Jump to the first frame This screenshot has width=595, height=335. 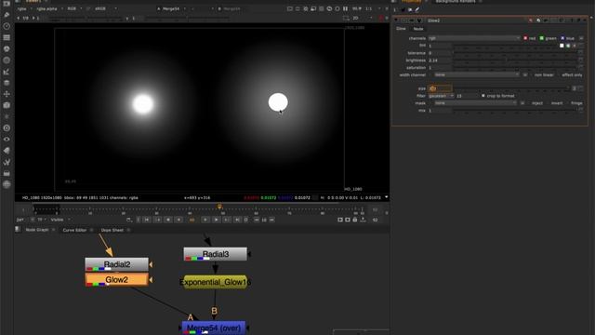(147, 220)
